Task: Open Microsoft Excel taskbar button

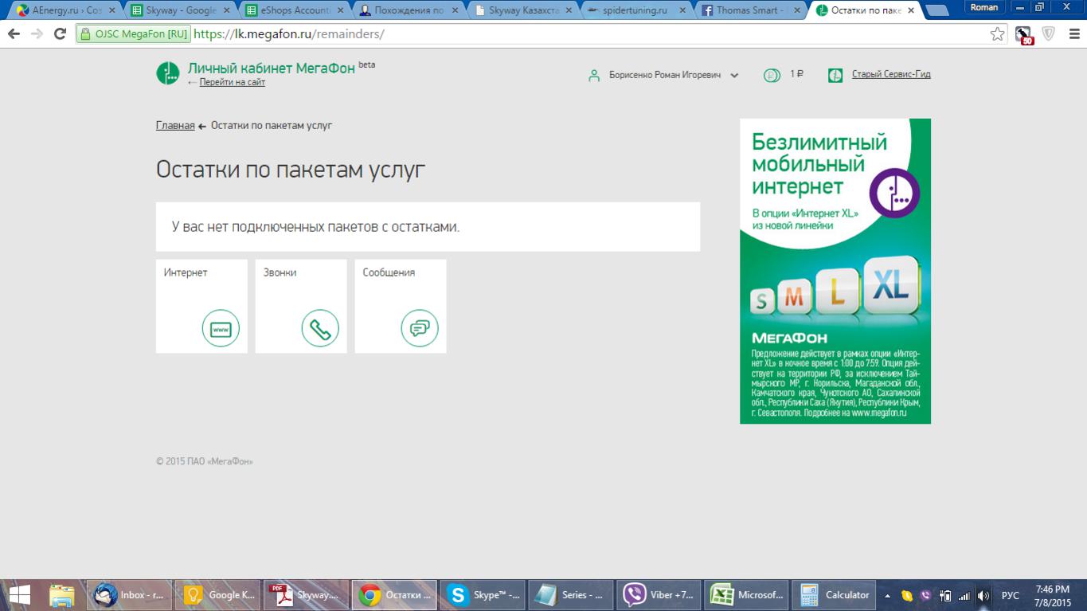Action: click(748, 595)
